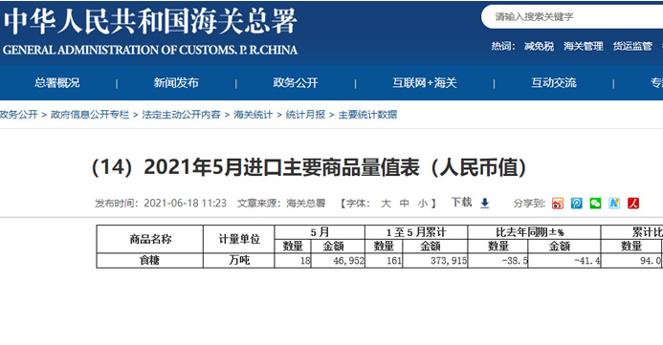
Task: Set font size to 中 (medium)
Action: [x=405, y=204]
